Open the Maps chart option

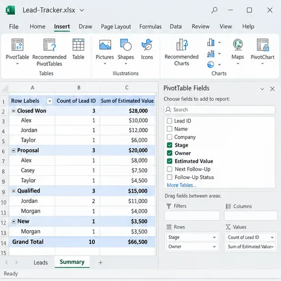click(238, 52)
